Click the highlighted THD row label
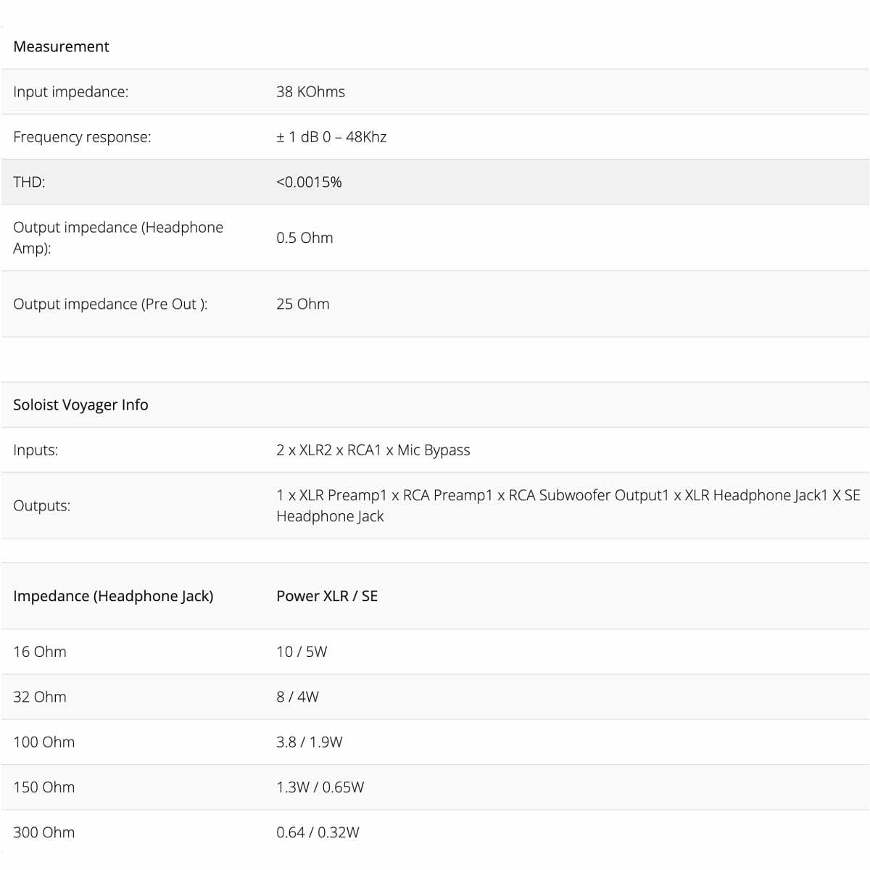Viewport: 870px width, 870px height. (x=29, y=182)
